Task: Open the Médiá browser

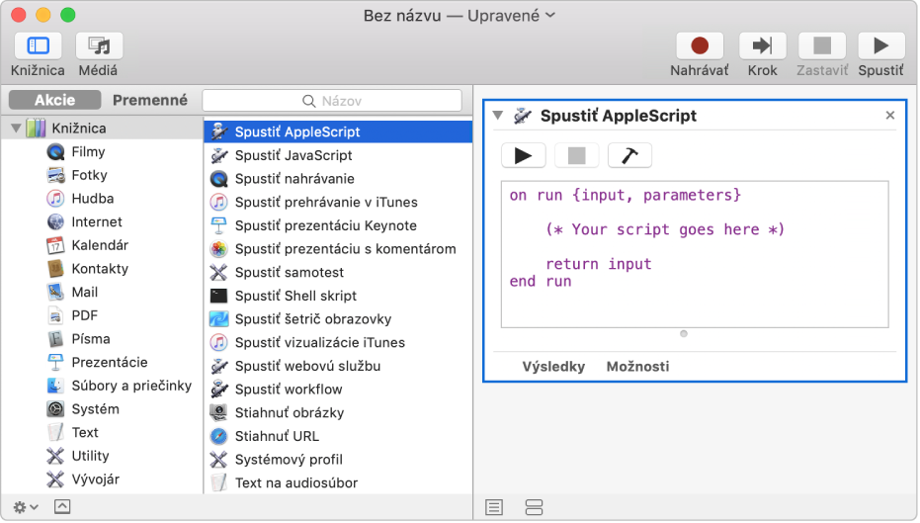Action: pyautogui.click(x=99, y=46)
